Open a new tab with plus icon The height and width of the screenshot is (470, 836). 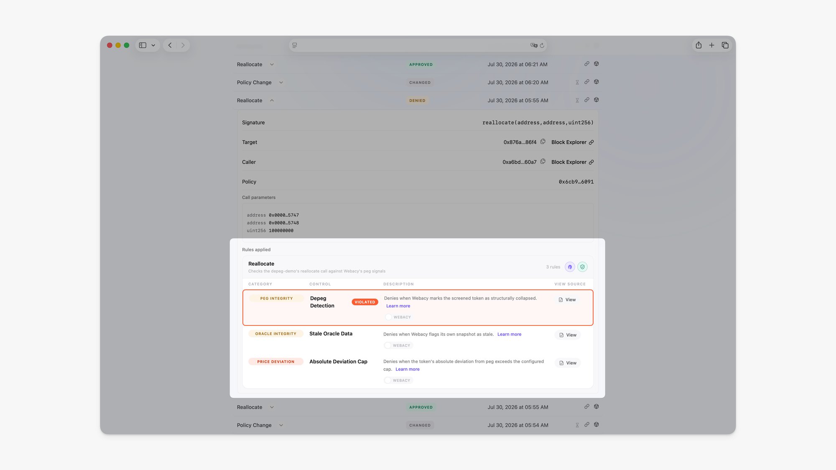pos(711,45)
